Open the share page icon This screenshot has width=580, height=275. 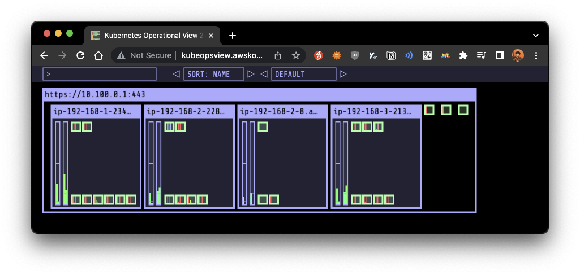click(278, 56)
